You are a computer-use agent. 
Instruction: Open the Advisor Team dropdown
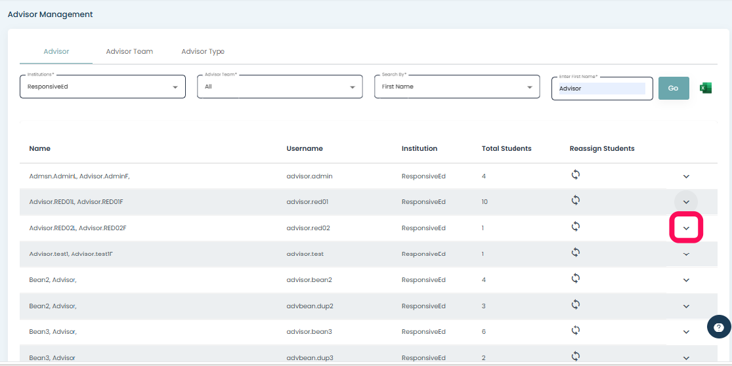(280, 87)
